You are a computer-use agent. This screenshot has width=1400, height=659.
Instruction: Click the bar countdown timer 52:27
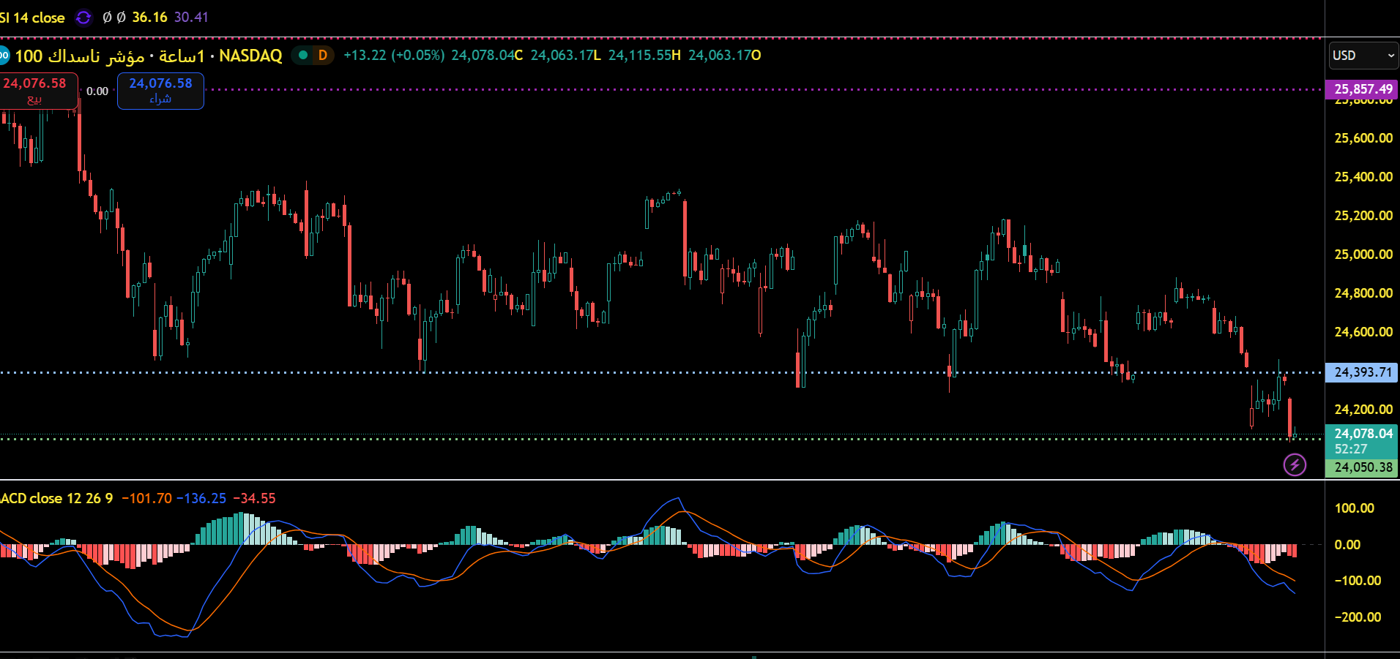click(1351, 449)
